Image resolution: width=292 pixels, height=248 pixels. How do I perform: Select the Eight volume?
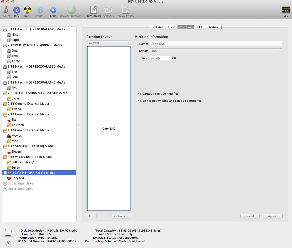tap(39, 40)
